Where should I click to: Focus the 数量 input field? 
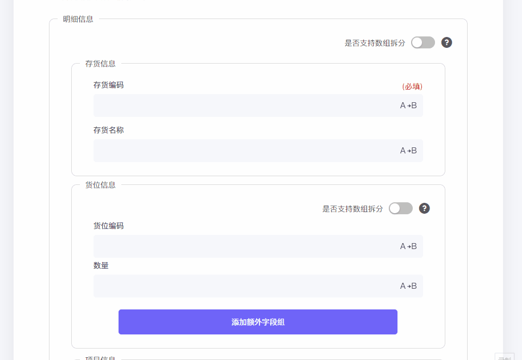(x=245, y=286)
